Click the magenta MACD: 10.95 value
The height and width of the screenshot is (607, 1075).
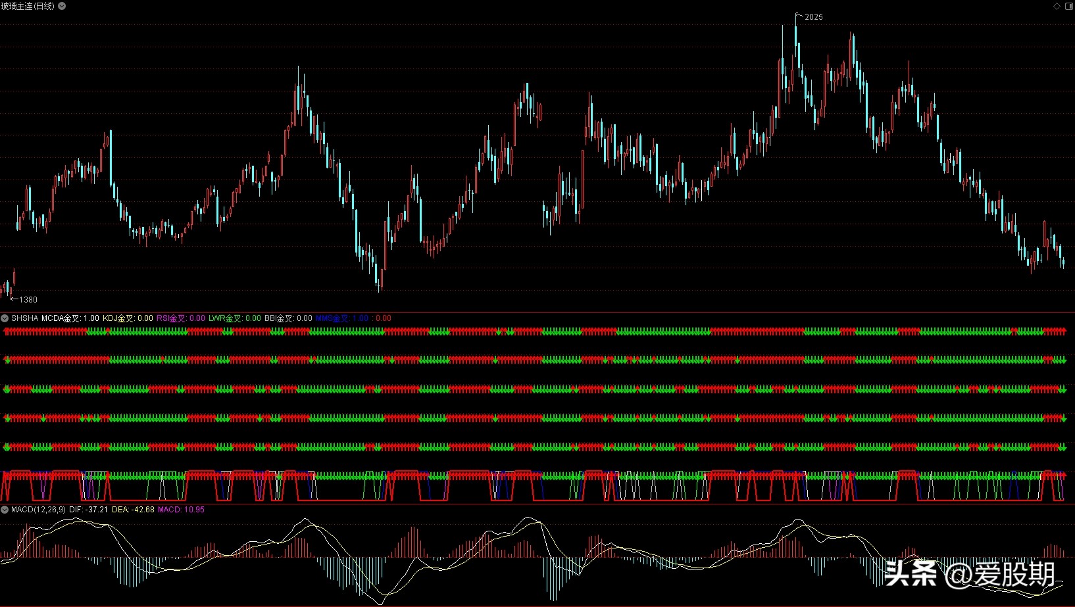coord(181,510)
